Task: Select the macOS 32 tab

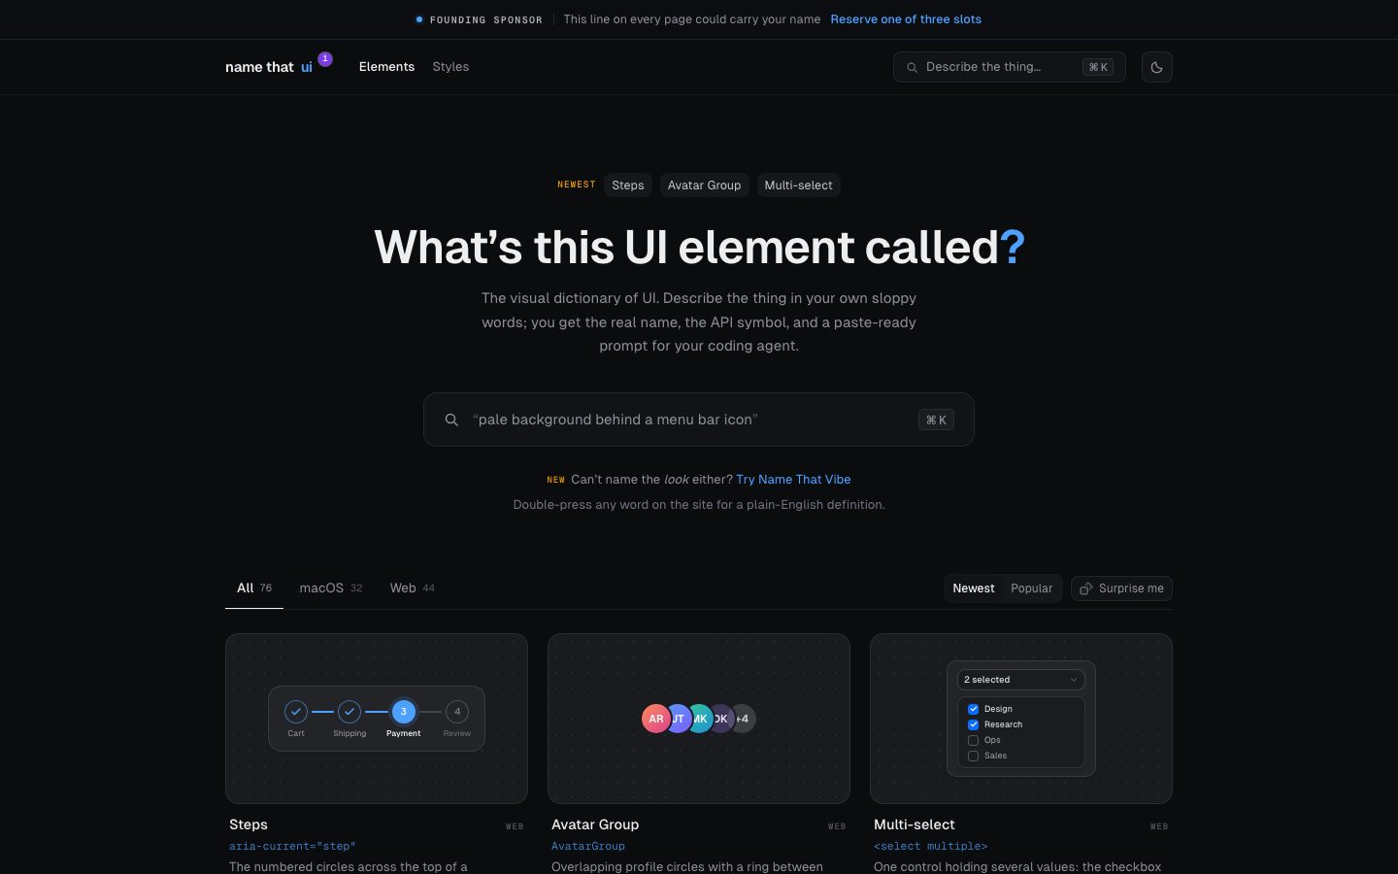Action: (x=331, y=588)
